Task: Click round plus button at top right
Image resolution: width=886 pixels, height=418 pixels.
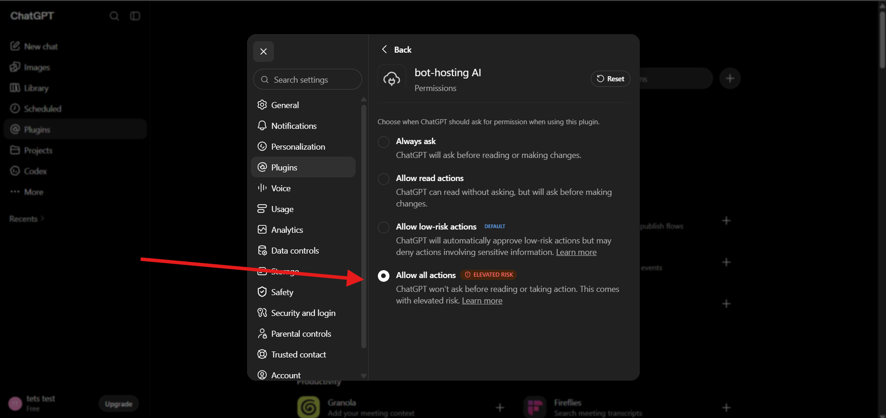Action: tap(730, 79)
